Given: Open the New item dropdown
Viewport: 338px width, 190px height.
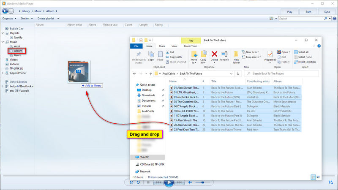Looking at the screenshot, I should click(250, 52).
